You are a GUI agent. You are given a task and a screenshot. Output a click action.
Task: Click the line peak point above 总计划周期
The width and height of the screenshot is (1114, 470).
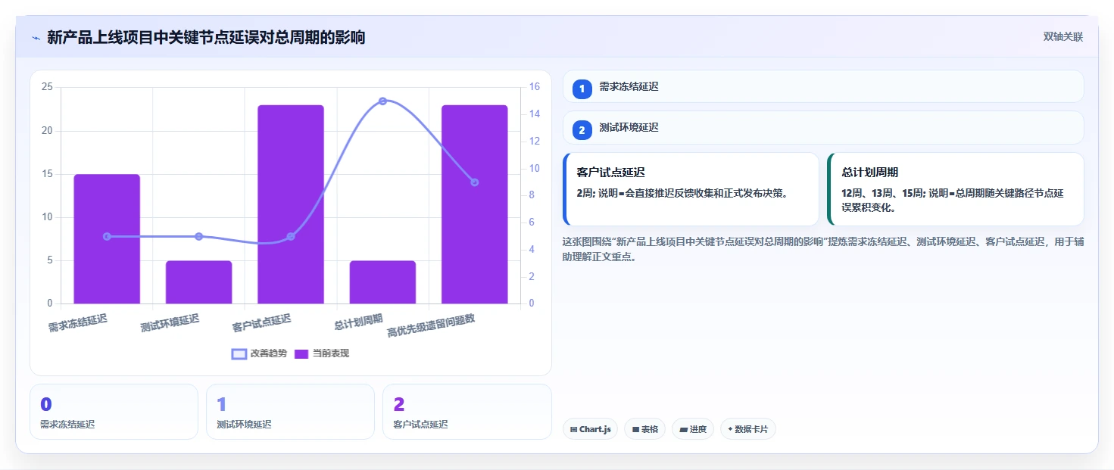(382, 101)
